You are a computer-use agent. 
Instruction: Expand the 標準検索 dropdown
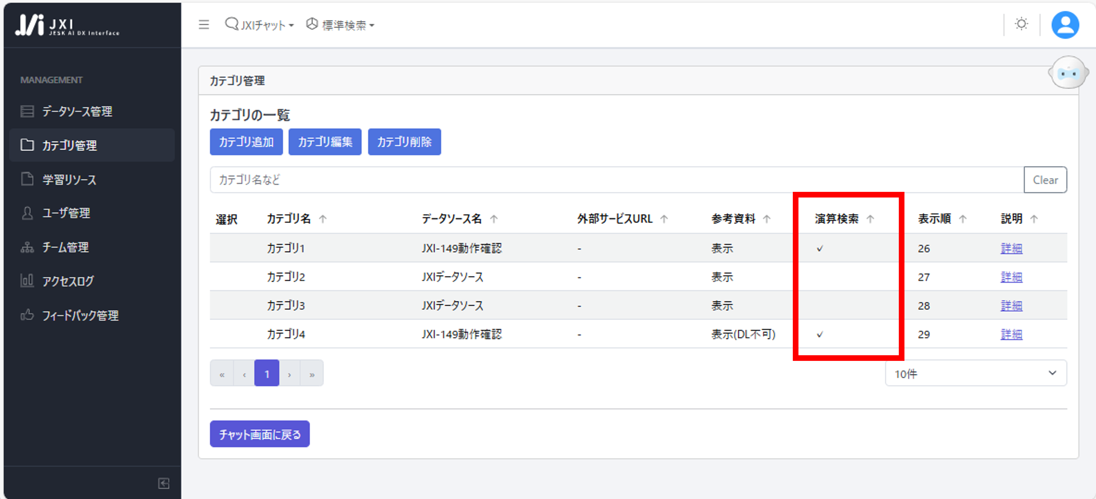coord(340,25)
